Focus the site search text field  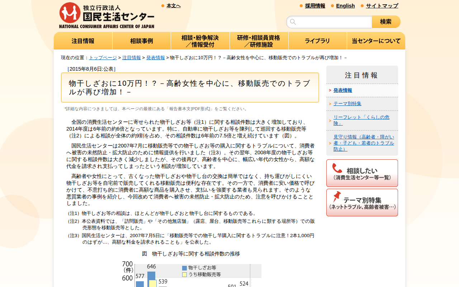pyautogui.click(x=329, y=22)
